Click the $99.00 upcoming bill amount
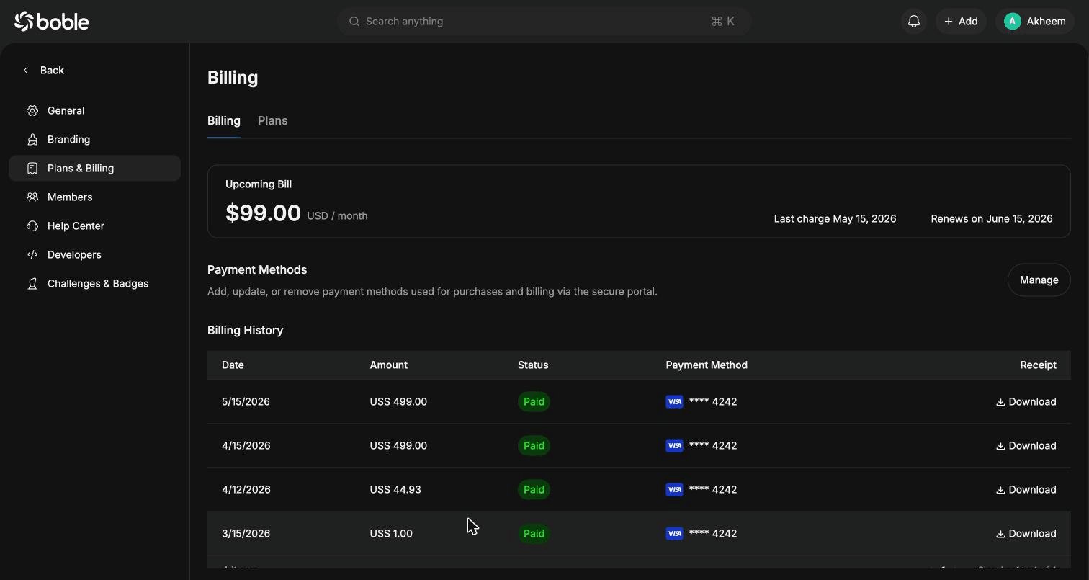This screenshot has width=1089, height=580. coord(263,213)
